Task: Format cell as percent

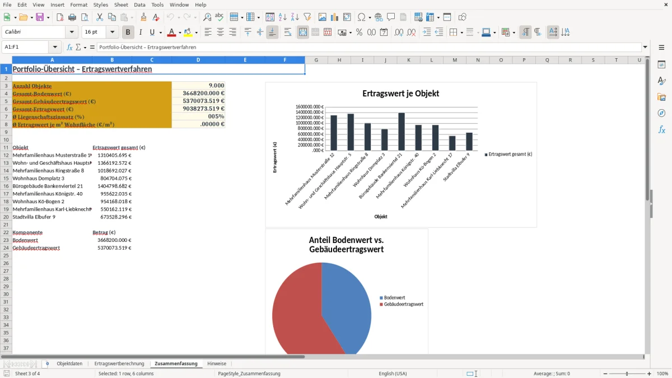Action: tap(359, 32)
